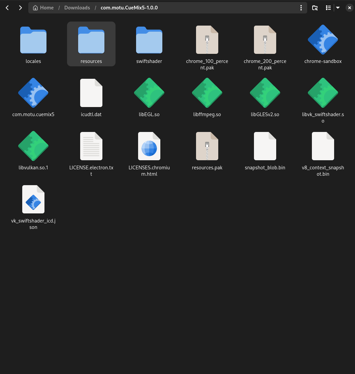Go forward with the right arrow
This screenshot has height=374, width=355.
pos(20,8)
